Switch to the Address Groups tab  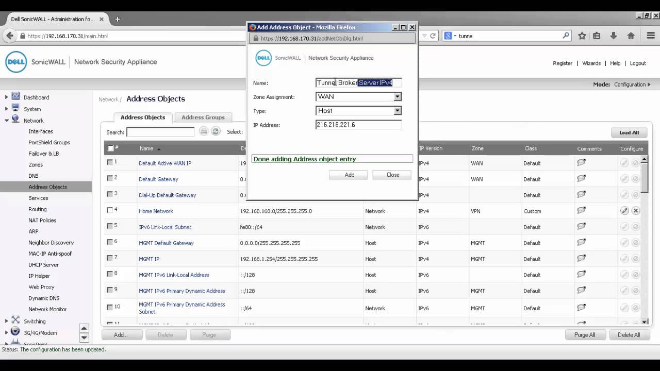click(203, 117)
